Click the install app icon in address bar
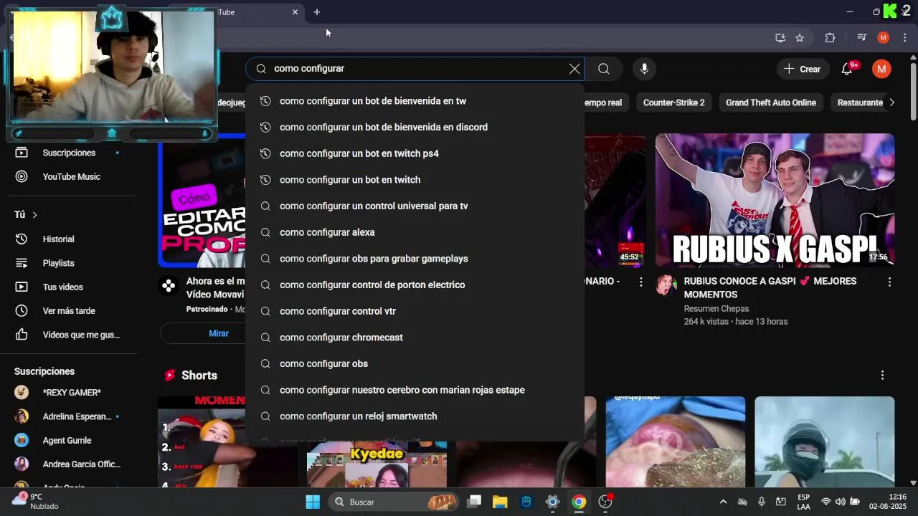918x516 pixels. point(780,38)
